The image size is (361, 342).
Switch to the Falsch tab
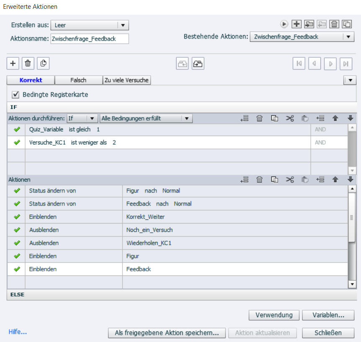pyautogui.click(x=78, y=80)
